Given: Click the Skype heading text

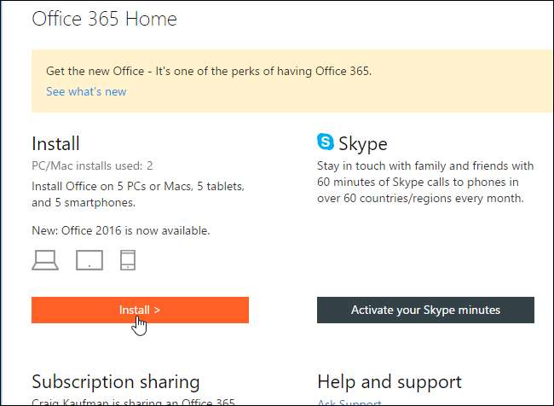Looking at the screenshot, I should pos(363,143).
